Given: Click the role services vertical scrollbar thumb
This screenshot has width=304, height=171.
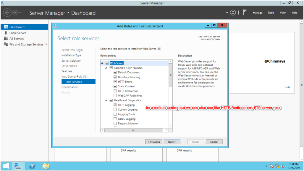Looking at the screenshot, I should tap(171, 75).
